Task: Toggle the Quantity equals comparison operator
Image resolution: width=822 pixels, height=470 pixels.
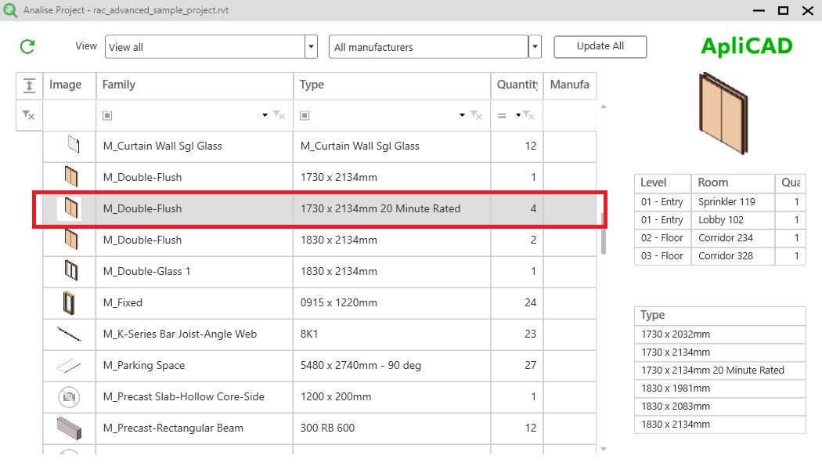Action: (502, 115)
